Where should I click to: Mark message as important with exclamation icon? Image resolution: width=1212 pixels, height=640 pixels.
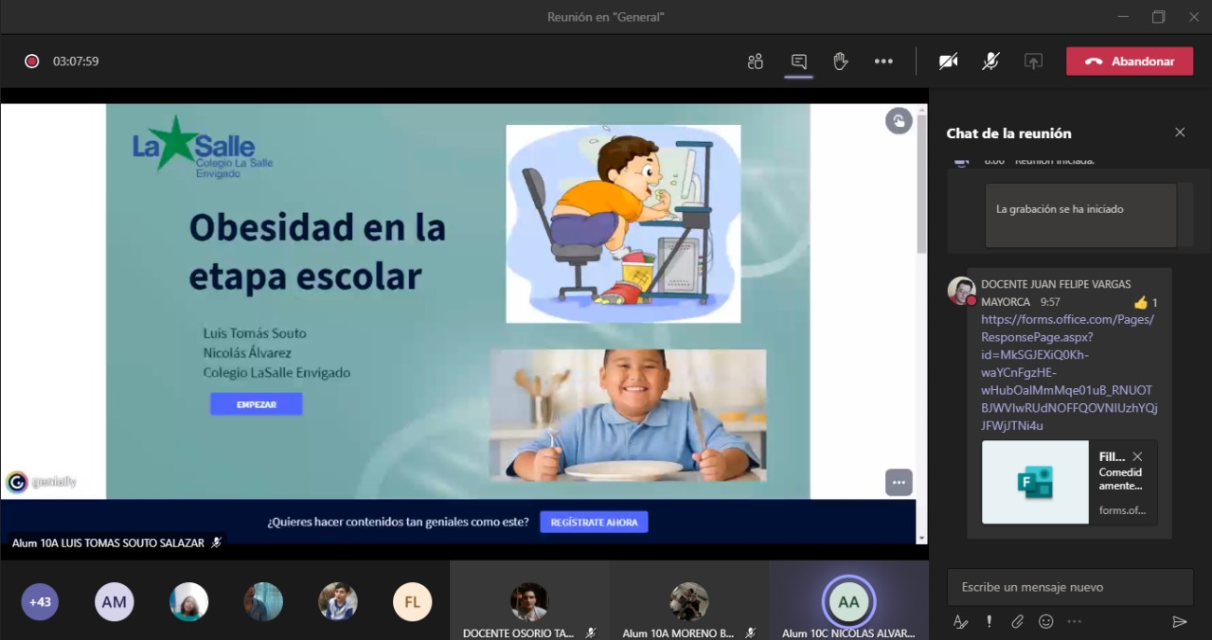[x=989, y=622]
